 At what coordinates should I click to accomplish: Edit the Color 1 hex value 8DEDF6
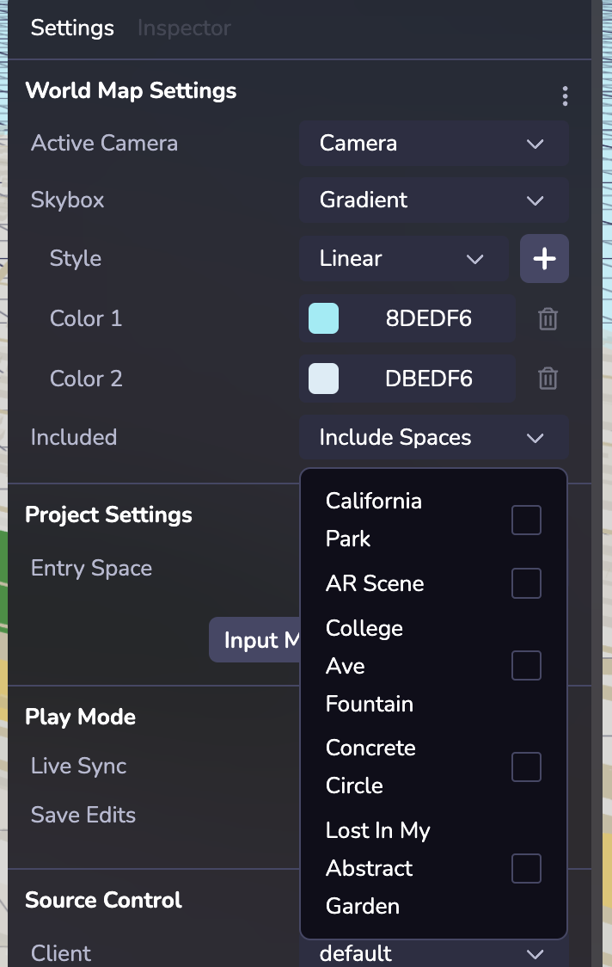[428, 319]
